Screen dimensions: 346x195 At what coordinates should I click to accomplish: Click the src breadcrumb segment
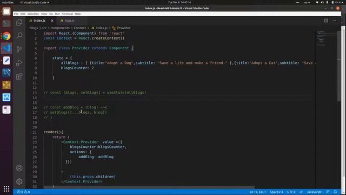[44, 28]
